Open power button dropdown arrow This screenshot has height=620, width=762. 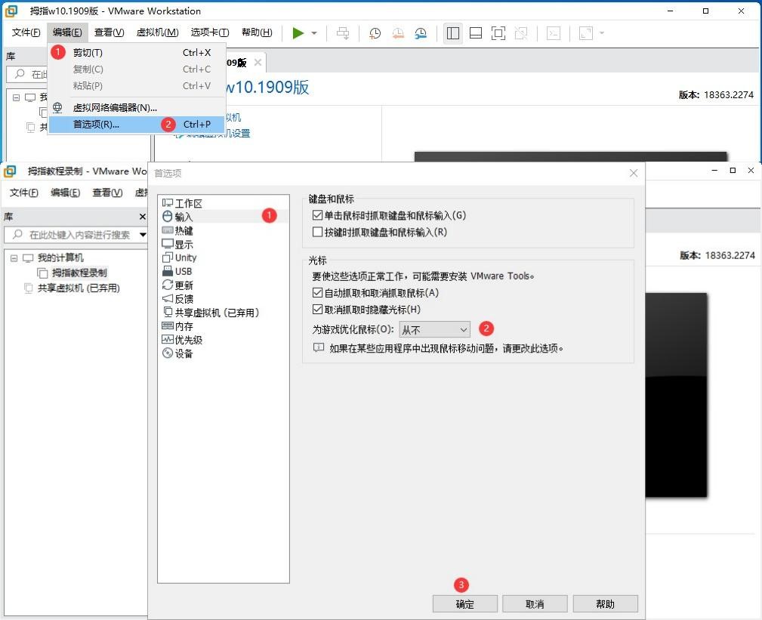(x=314, y=33)
